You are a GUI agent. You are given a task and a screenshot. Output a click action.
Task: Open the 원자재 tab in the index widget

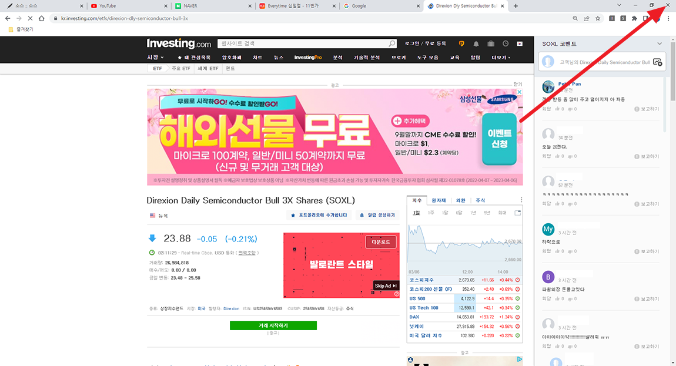(439, 200)
